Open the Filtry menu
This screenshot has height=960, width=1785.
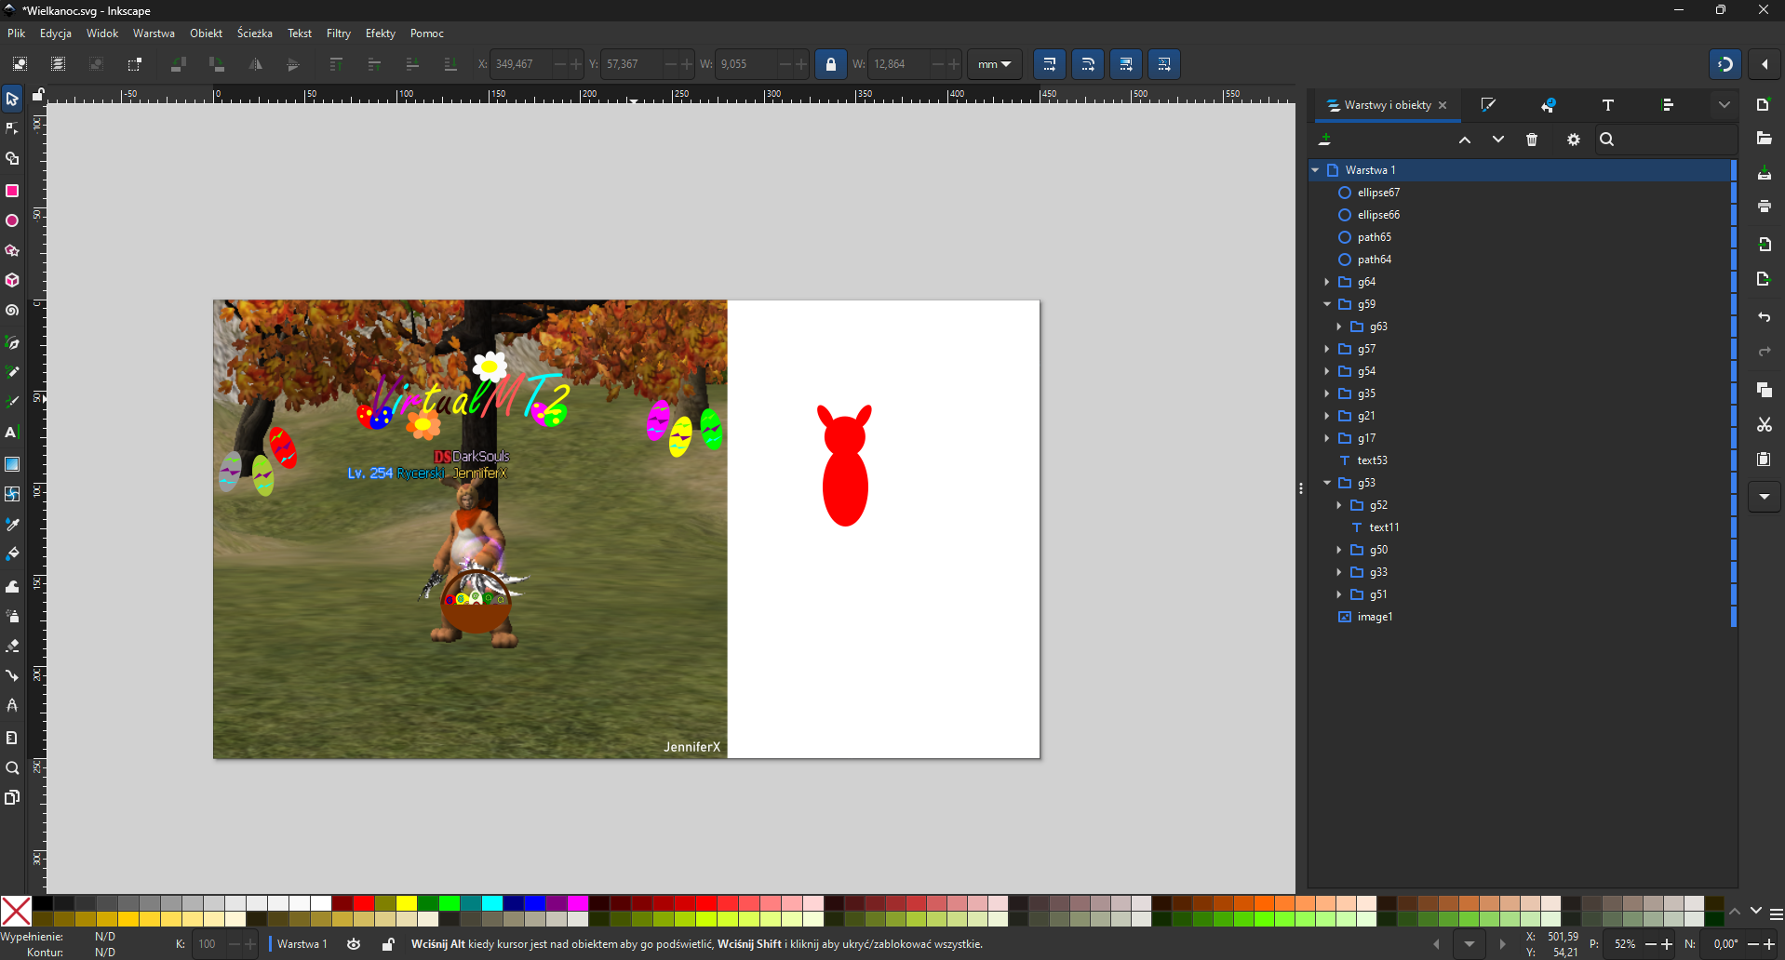click(x=338, y=33)
